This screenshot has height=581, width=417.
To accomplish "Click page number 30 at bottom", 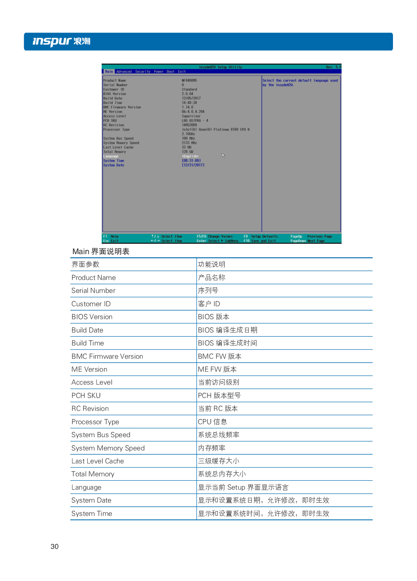I will click(x=54, y=547).
